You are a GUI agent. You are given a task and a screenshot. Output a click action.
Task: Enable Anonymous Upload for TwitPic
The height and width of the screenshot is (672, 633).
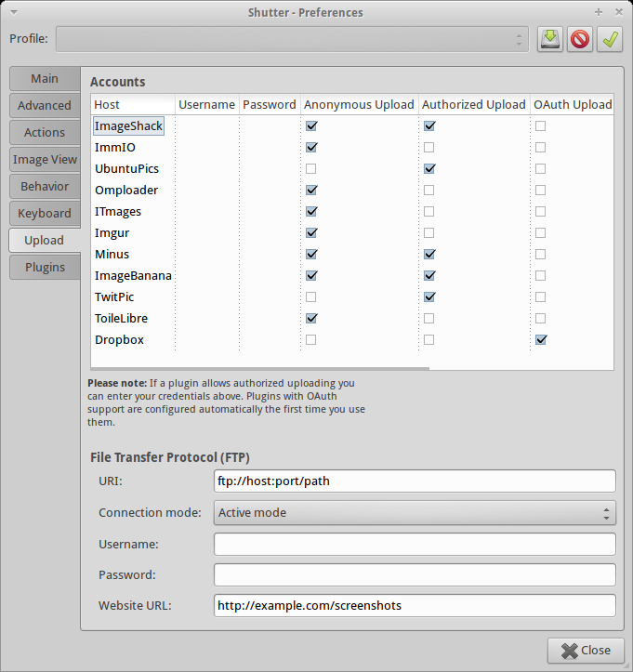tap(311, 297)
